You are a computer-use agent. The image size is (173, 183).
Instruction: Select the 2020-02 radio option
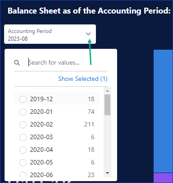[23, 125]
